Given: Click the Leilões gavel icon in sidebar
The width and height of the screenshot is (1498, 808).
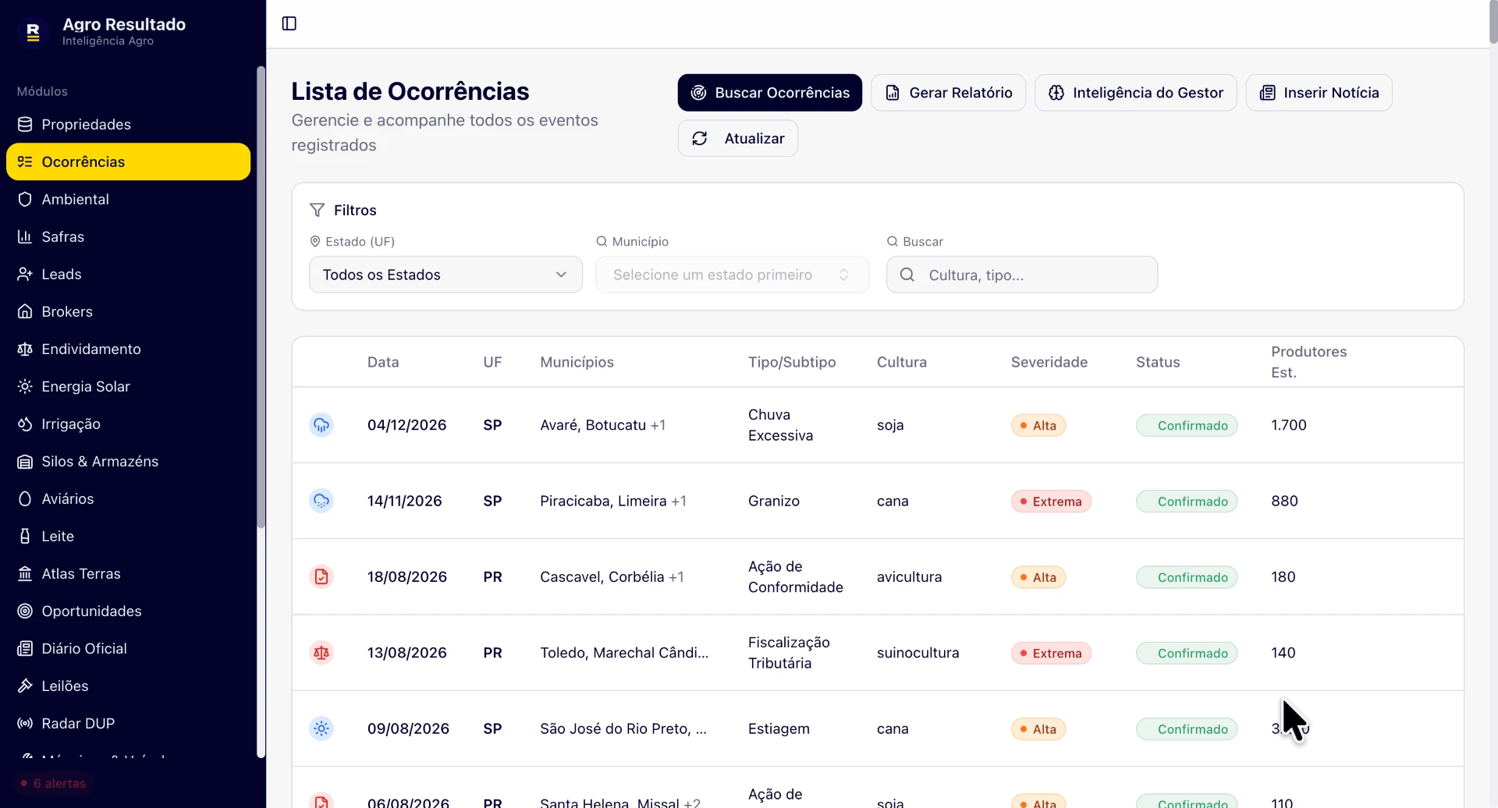Looking at the screenshot, I should click(25, 686).
